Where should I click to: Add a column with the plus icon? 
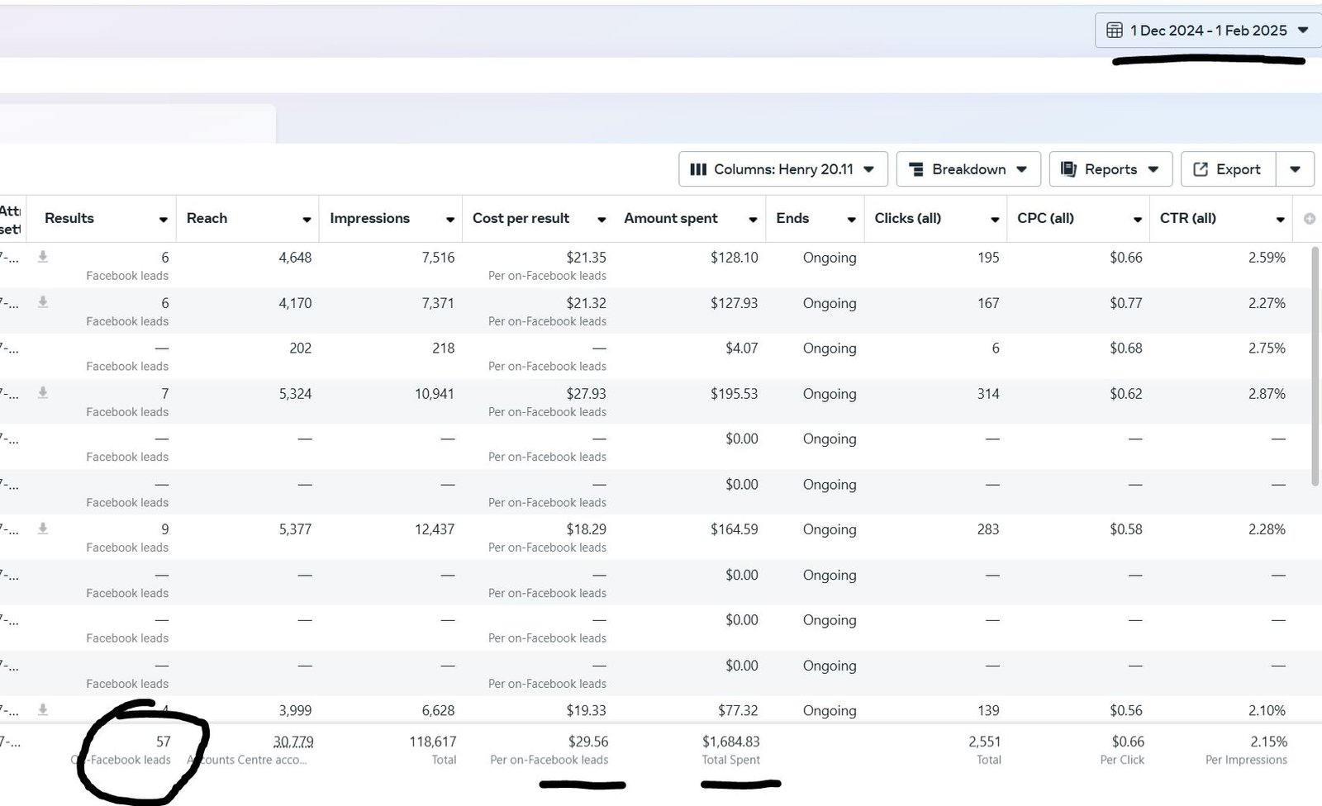click(x=1309, y=219)
